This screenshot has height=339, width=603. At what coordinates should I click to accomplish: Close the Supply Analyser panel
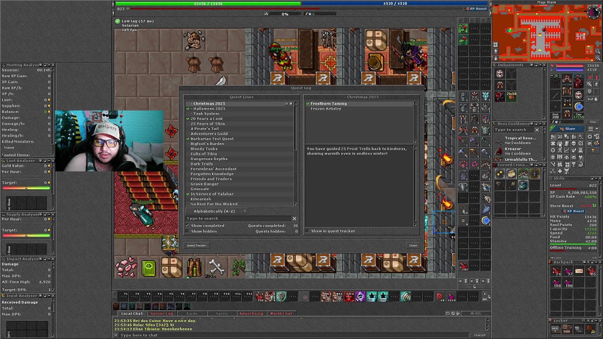pos(53,214)
